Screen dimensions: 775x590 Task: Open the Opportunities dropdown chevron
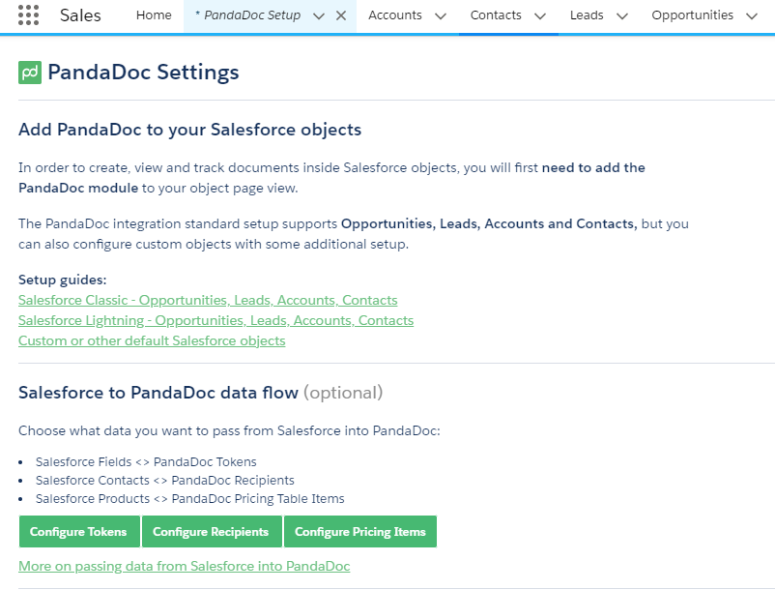(x=752, y=16)
